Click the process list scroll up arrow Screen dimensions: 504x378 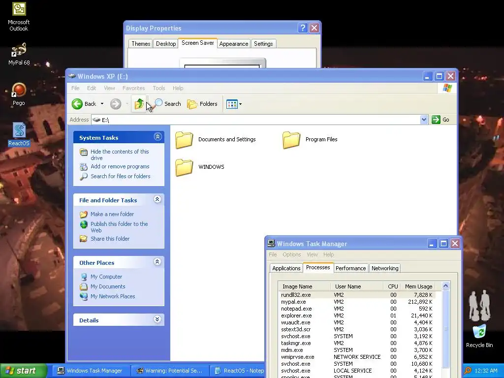[x=445, y=286]
